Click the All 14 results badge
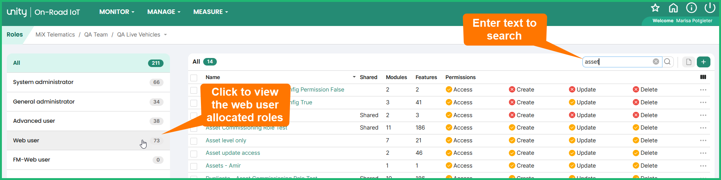The width and height of the screenshot is (721, 180). tap(210, 62)
